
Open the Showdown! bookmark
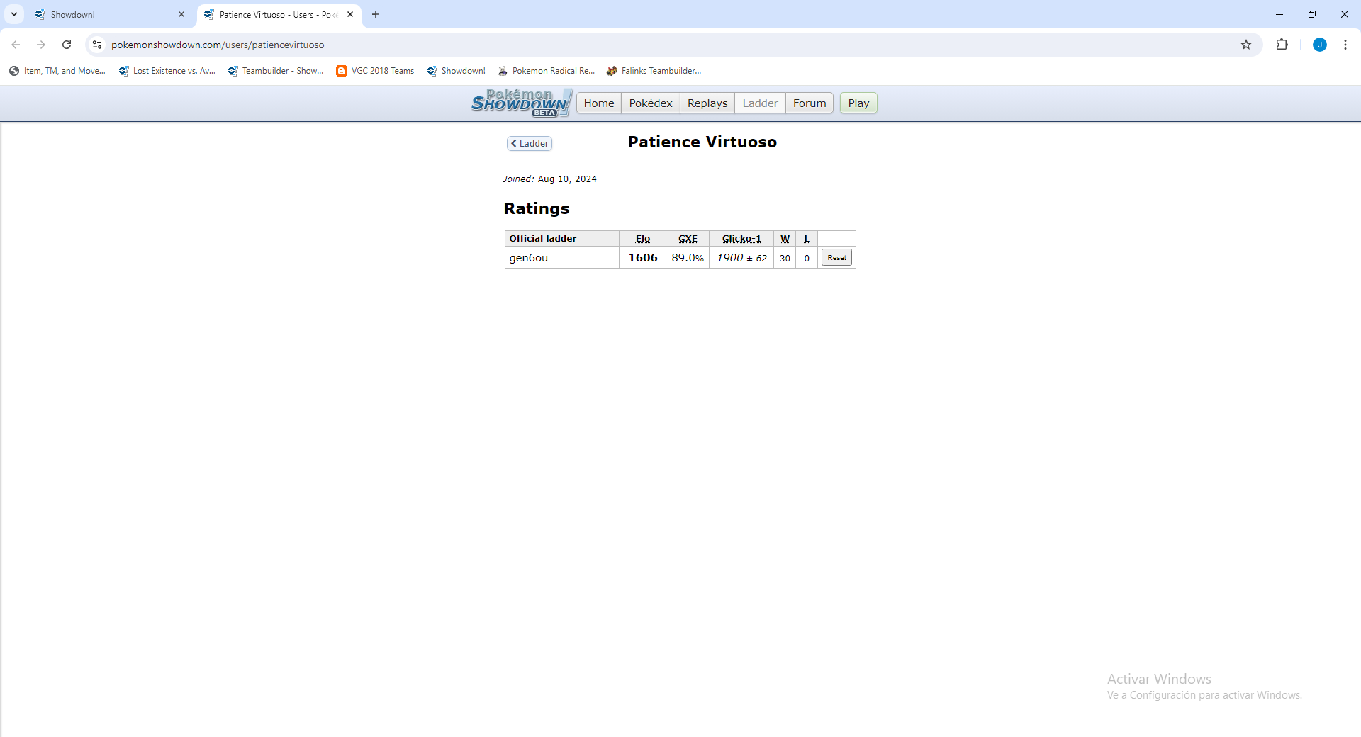click(457, 71)
